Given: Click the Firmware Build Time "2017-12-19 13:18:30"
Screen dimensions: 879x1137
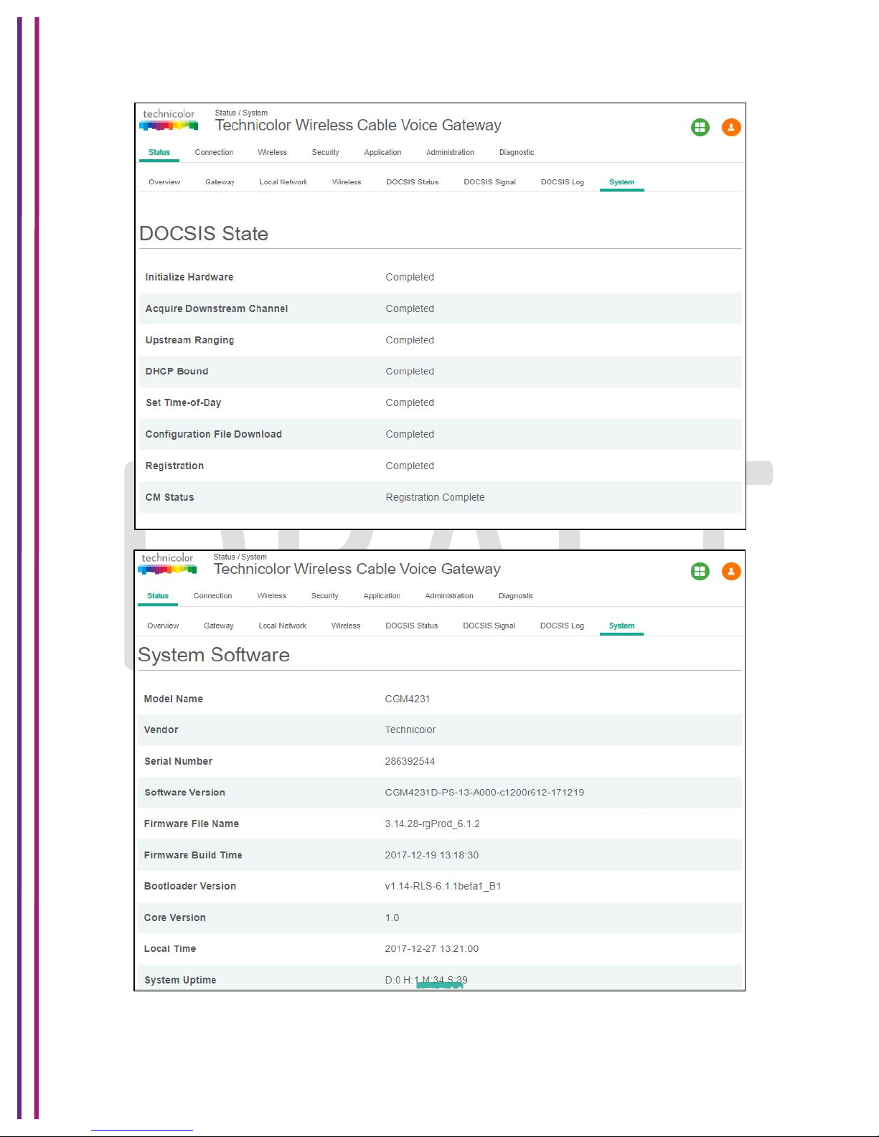Looking at the screenshot, I should coord(431,856).
